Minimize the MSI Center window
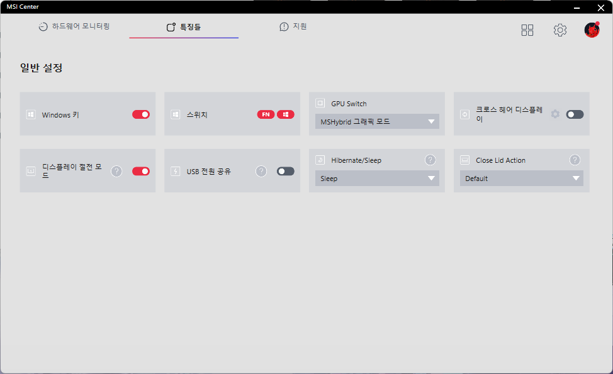Viewport: 613px width, 374px height. point(576,8)
